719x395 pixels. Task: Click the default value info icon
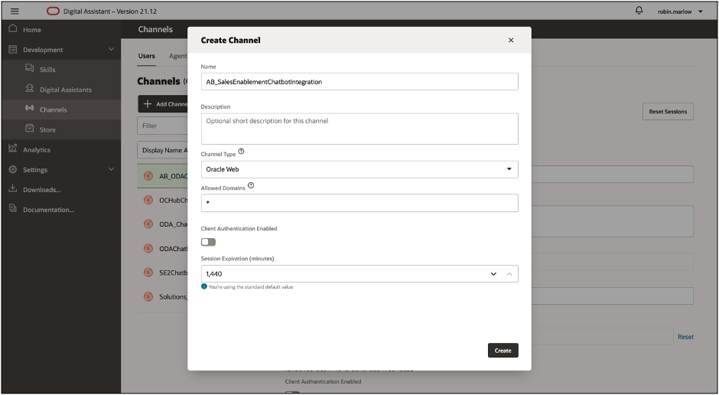pos(204,286)
